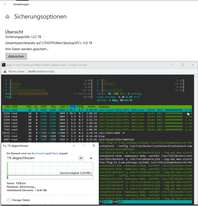
Task: Select F10 Quit in htop footer
Action: [x=118, y=202]
